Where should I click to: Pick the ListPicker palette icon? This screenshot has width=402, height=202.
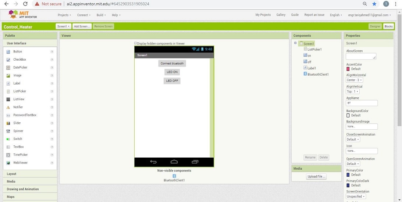point(8,91)
